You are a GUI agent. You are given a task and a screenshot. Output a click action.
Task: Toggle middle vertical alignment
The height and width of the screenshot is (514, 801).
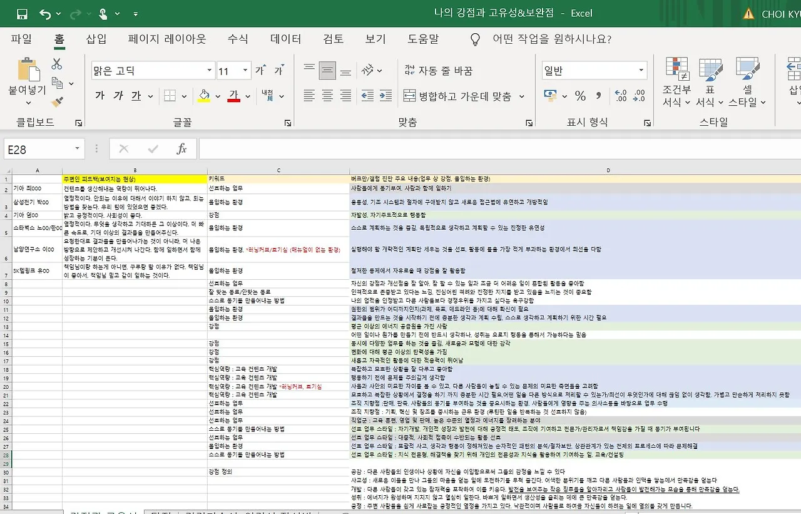tap(327, 70)
